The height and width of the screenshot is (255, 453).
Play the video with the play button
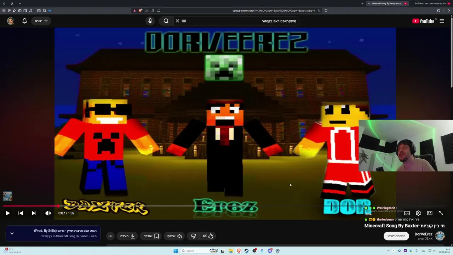[7, 213]
